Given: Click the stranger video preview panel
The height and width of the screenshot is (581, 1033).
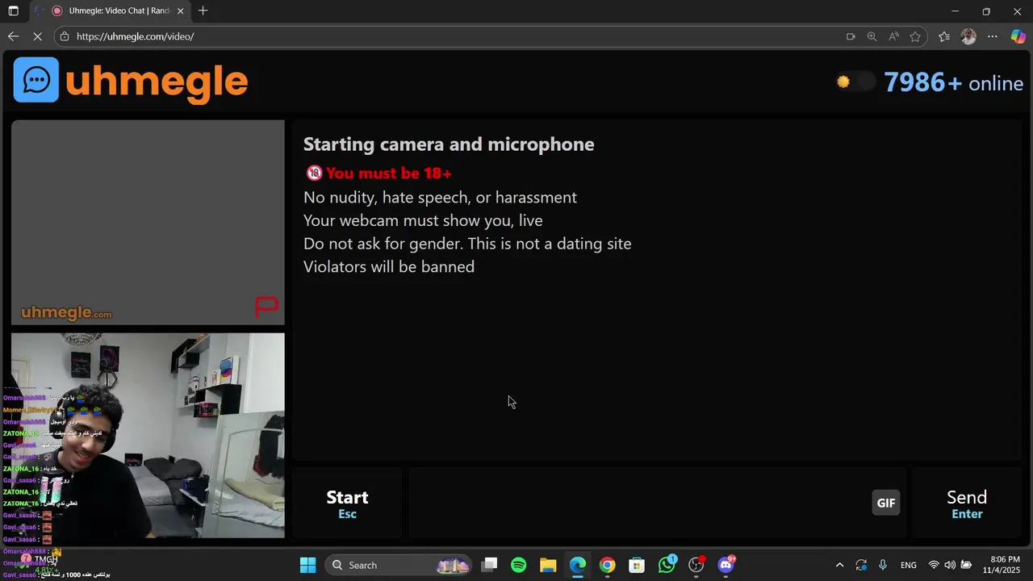Looking at the screenshot, I should (148, 223).
